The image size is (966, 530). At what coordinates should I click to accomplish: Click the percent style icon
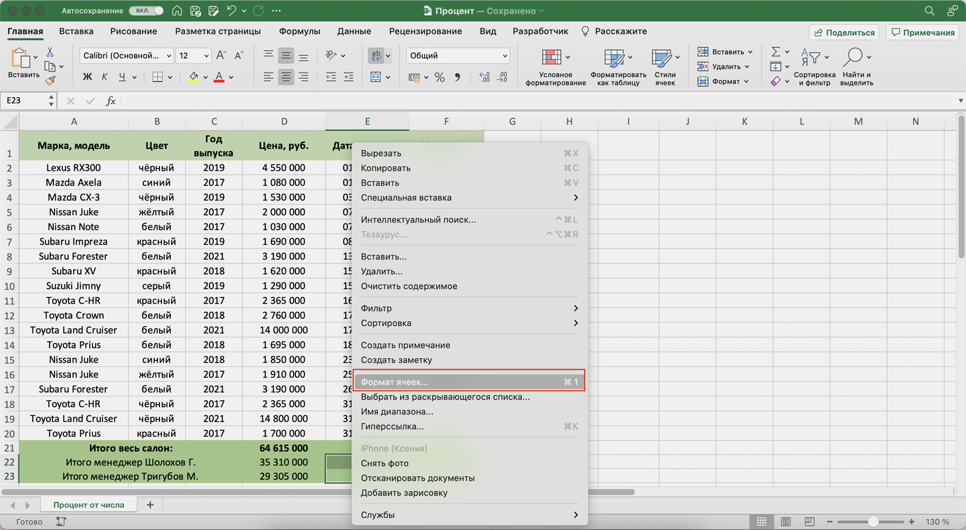pyautogui.click(x=440, y=77)
